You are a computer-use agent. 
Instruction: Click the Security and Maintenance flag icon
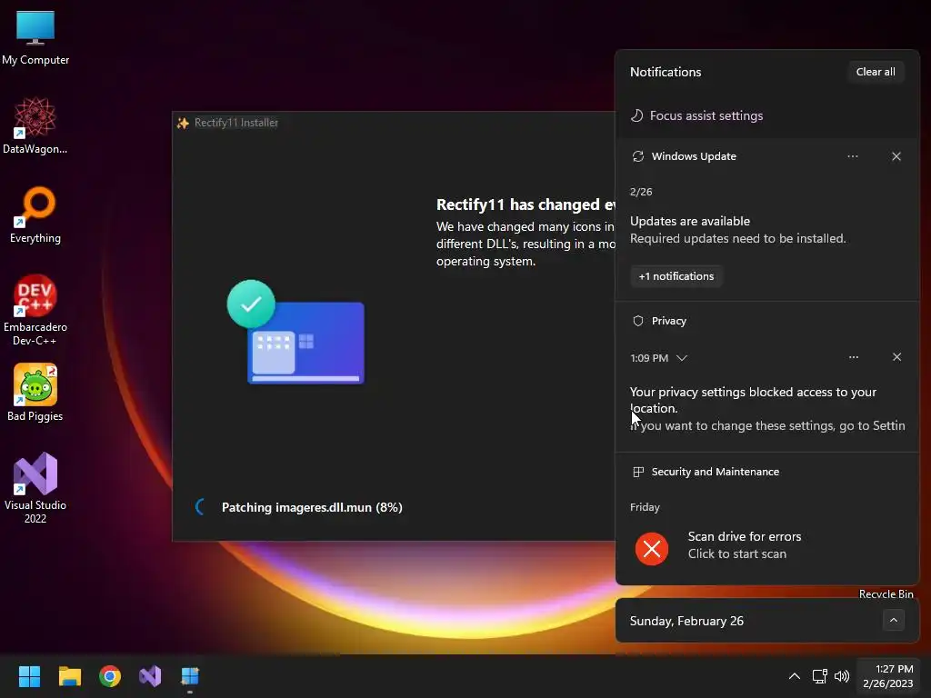pos(638,472)
